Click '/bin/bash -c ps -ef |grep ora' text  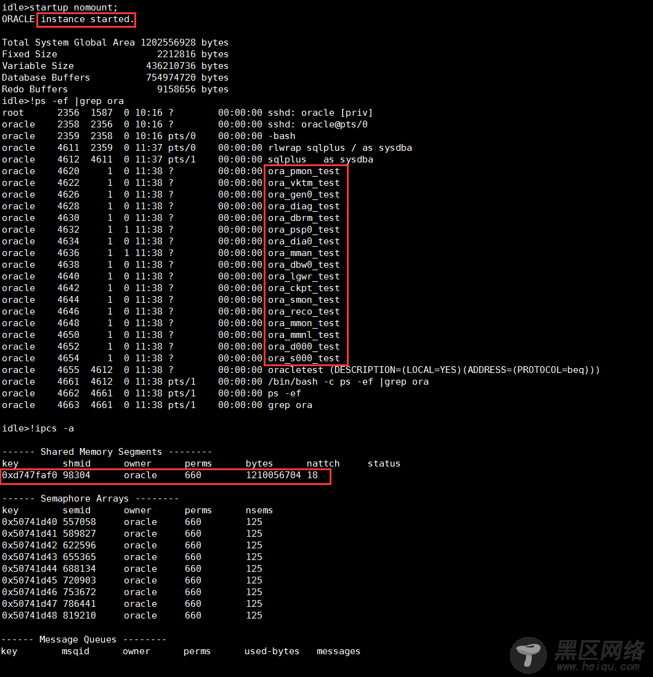348,381
